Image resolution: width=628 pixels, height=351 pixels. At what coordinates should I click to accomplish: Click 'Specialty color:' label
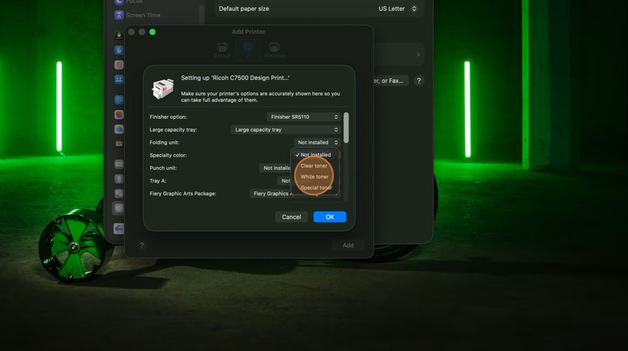click(168, 155)
